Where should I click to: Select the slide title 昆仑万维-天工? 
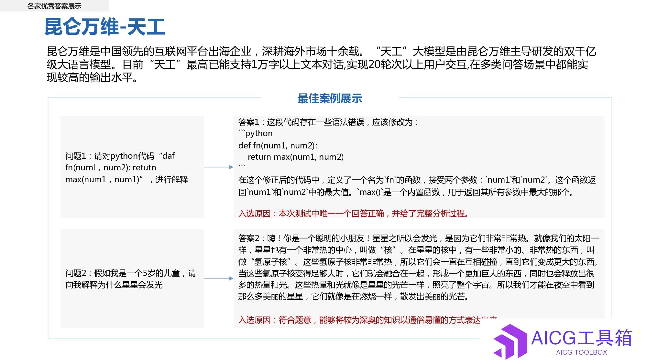(x=104, y=26)
